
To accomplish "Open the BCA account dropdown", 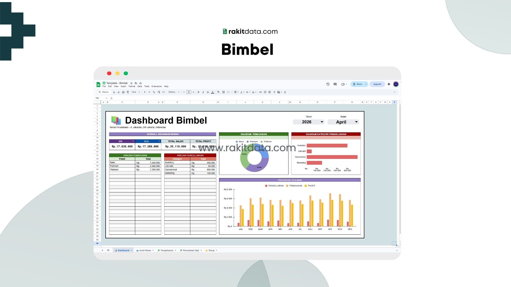I will pyautogui.click(x=159, y=141).
